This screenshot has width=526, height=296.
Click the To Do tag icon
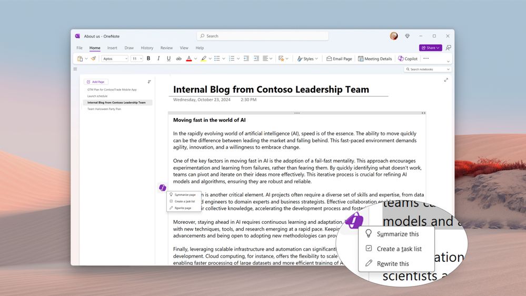(x=281, y=58)
